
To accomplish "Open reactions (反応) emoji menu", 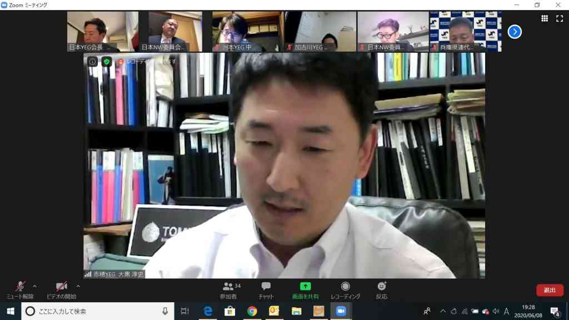I will pos(381,290).
